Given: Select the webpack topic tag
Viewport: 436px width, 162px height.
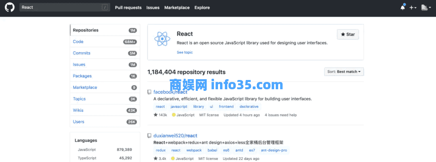Looking at the screenshot, I should click(194, 150).
